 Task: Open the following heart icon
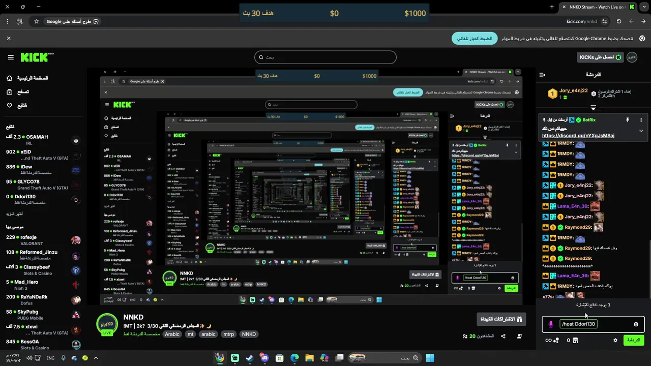click(10, 105)
